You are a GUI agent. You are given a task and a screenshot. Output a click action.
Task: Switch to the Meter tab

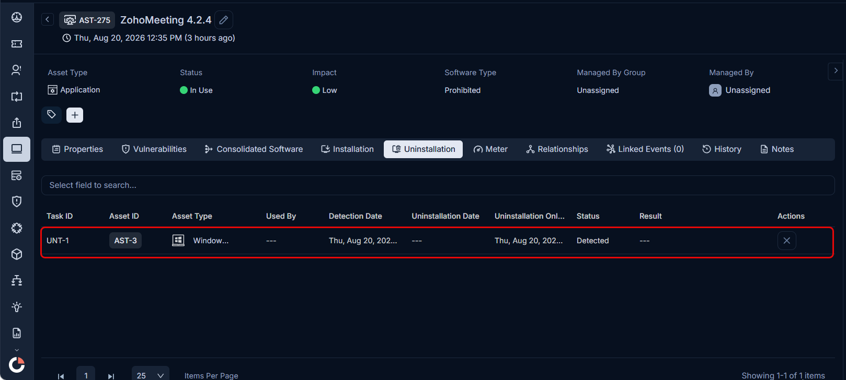coord(491,149)
